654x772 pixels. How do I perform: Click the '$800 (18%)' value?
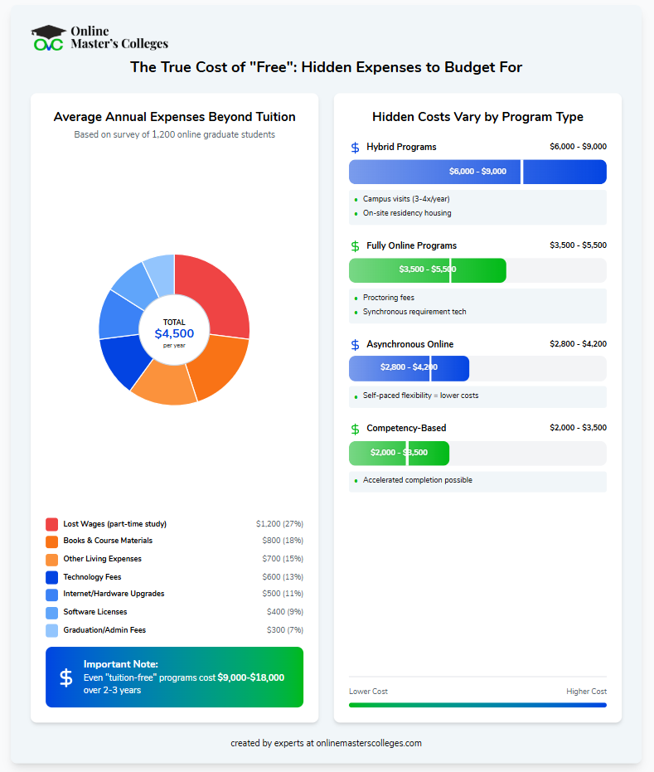pos(283,541)
